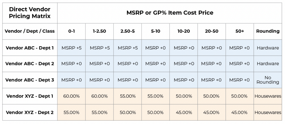Select the Vendor ABC - Dept 3 row label
The width and height of the screenshot is (285, 124).
pyautogui.click(x=30, y=80)
